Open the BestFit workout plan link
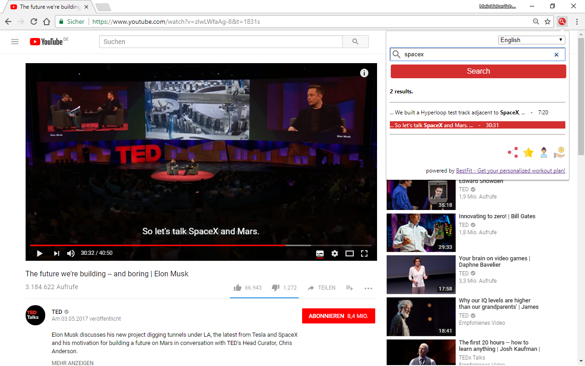 (x=510, y=170)
